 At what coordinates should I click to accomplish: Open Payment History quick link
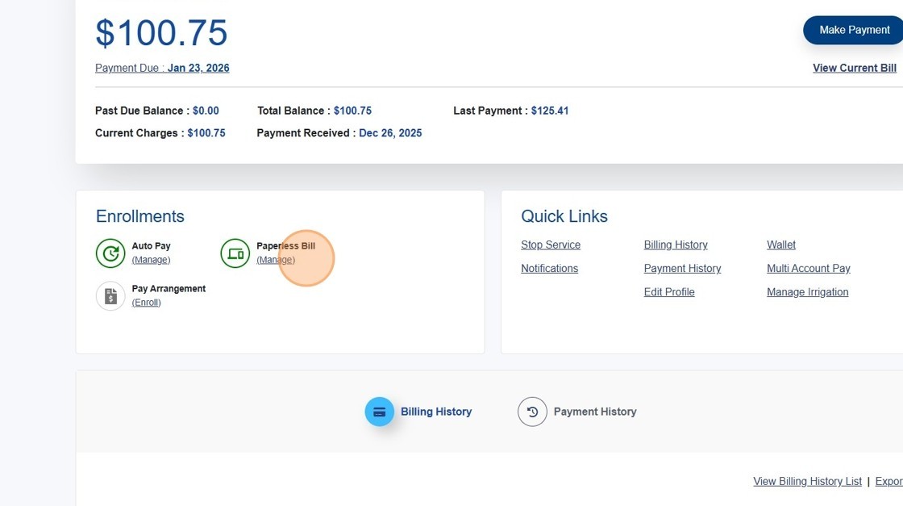point(682,269)
